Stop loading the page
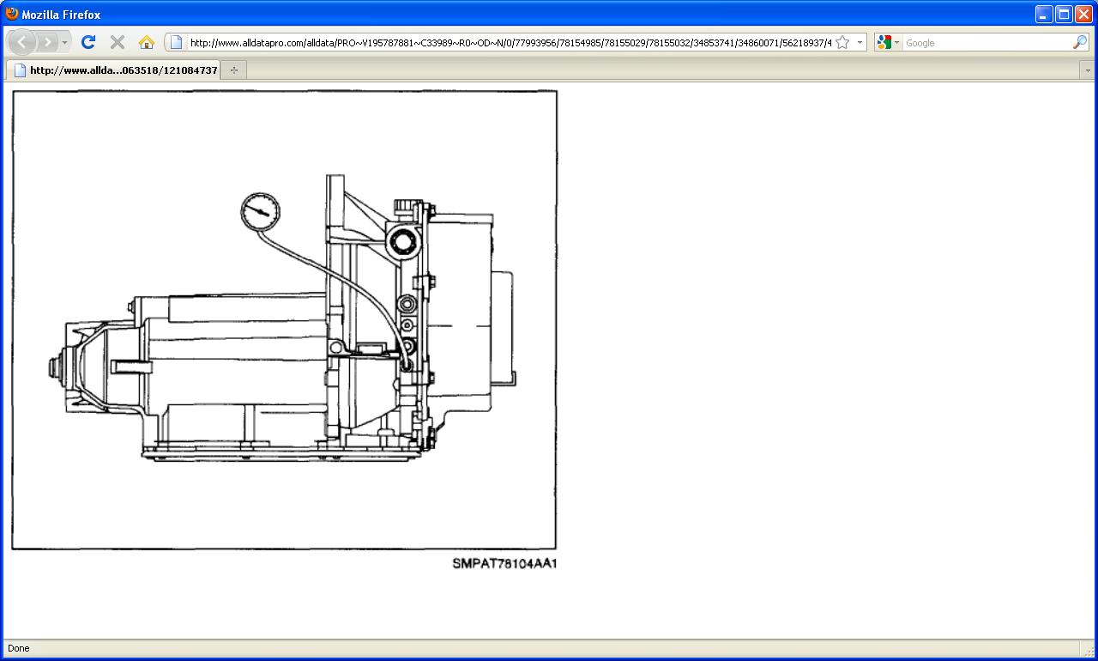 118,42
